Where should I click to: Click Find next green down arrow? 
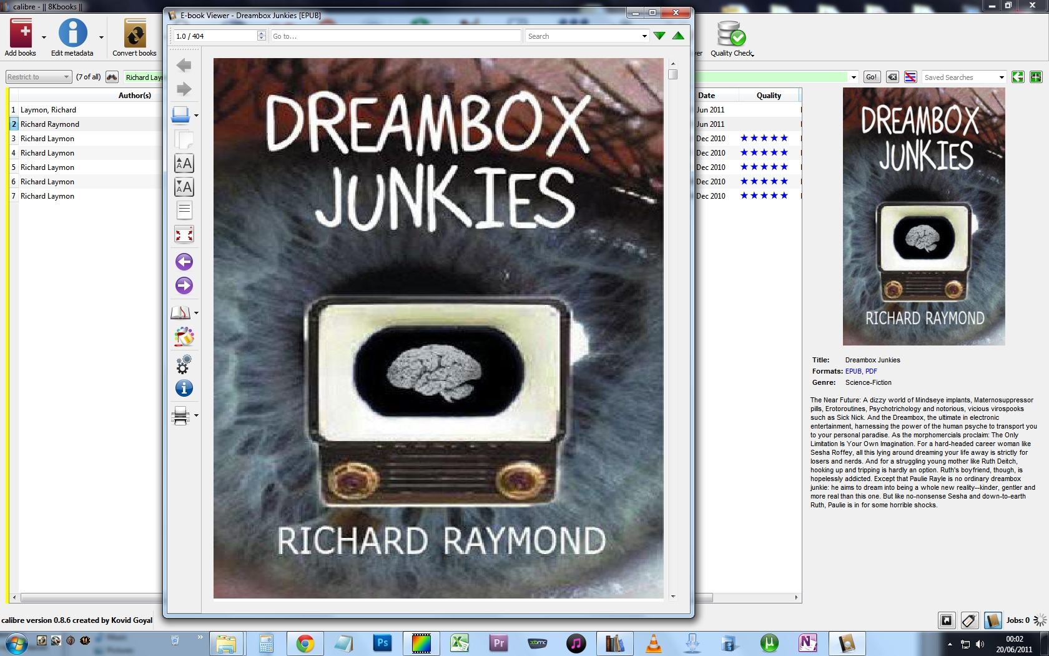click(x=659, y=36)
